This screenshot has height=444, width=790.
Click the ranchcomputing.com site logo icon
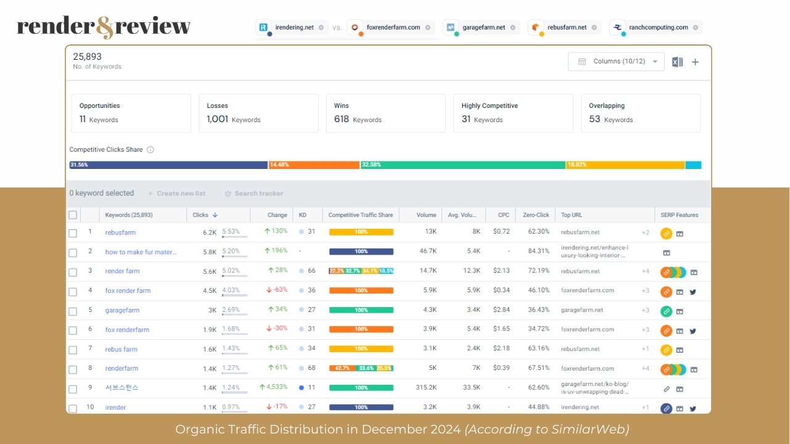pos(618,27)
